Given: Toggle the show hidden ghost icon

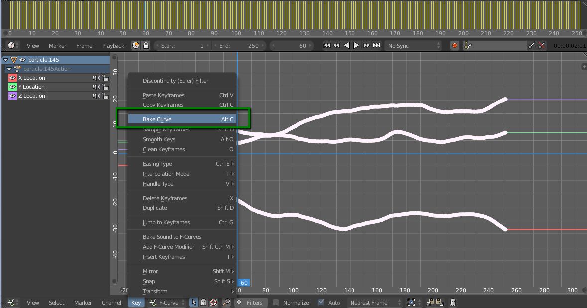Looking at the screenshot, I should (203, 303).
